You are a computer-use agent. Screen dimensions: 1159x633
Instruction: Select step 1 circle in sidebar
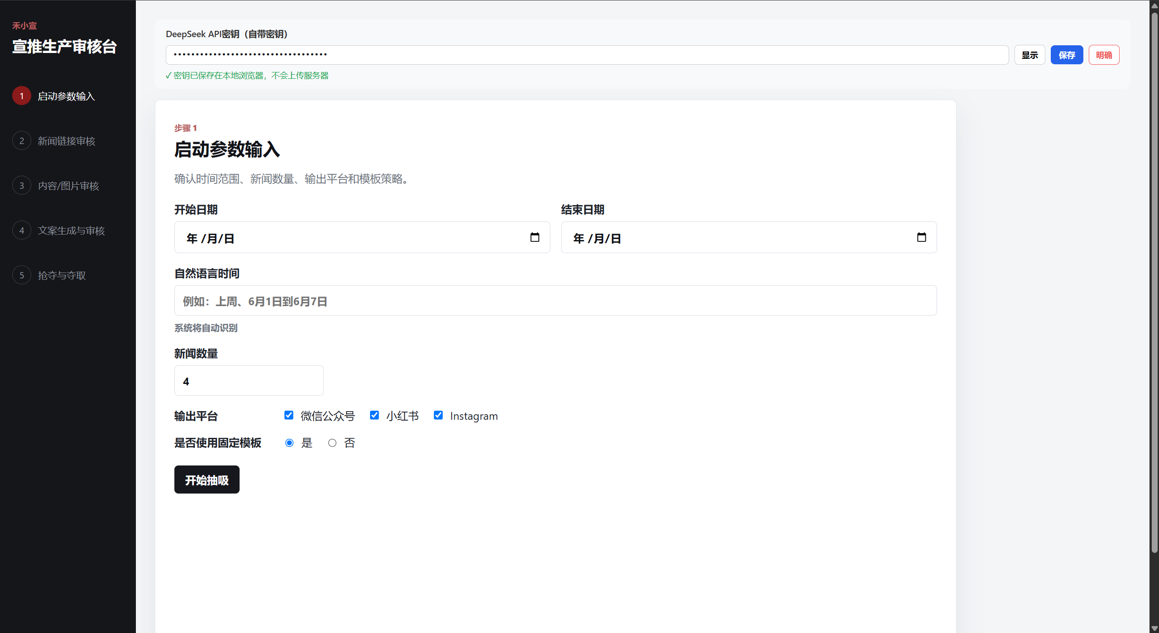pos(21,96)
